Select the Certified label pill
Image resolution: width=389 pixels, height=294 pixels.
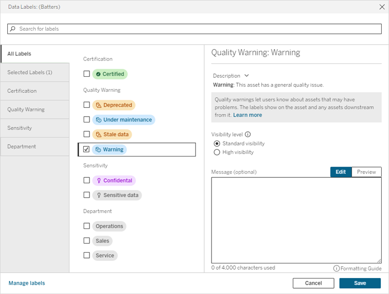(x=110, y=74)
